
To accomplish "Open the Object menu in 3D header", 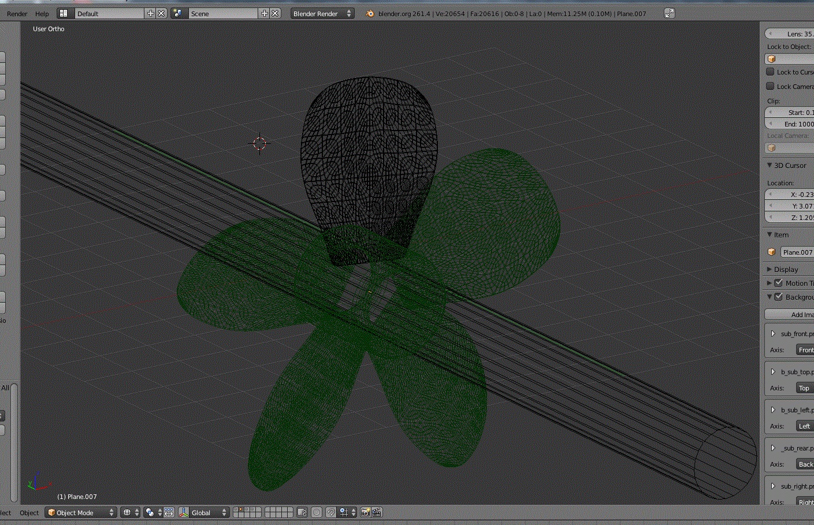I will 29,512.
